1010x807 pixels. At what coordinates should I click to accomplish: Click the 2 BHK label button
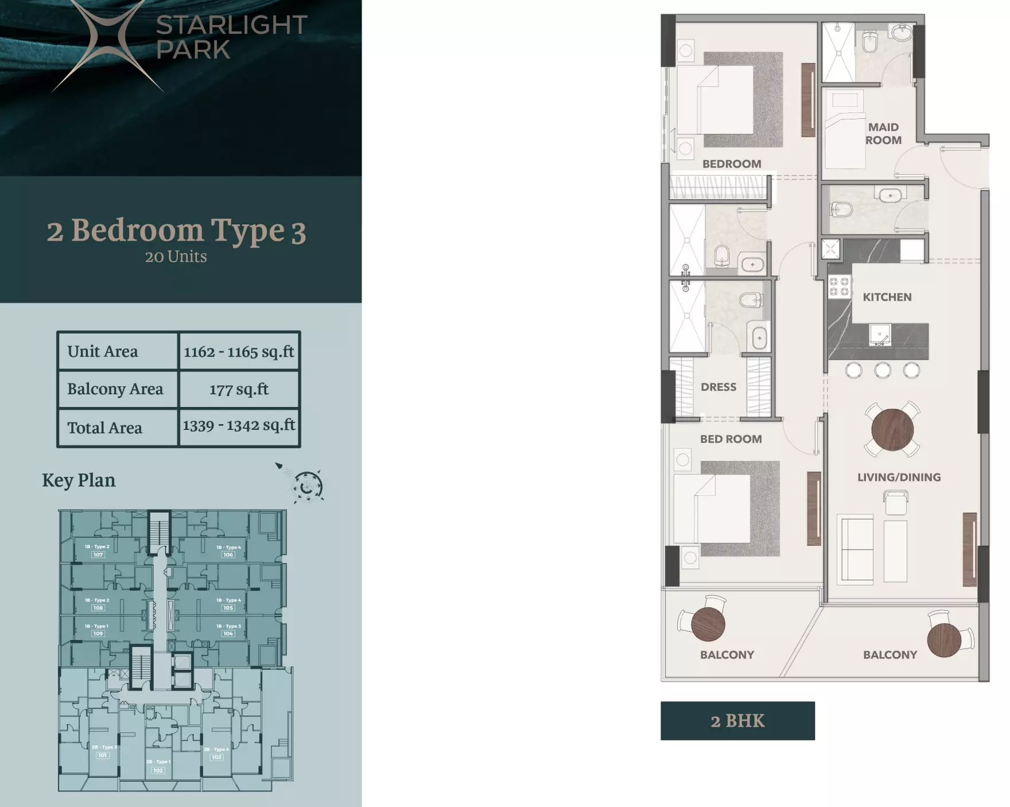pyautogui.click(x=737, y=721)
